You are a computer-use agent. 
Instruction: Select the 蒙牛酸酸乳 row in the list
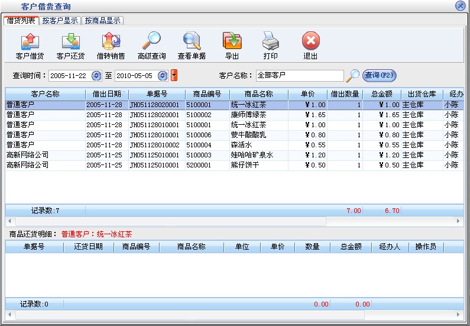click(236, 135)
